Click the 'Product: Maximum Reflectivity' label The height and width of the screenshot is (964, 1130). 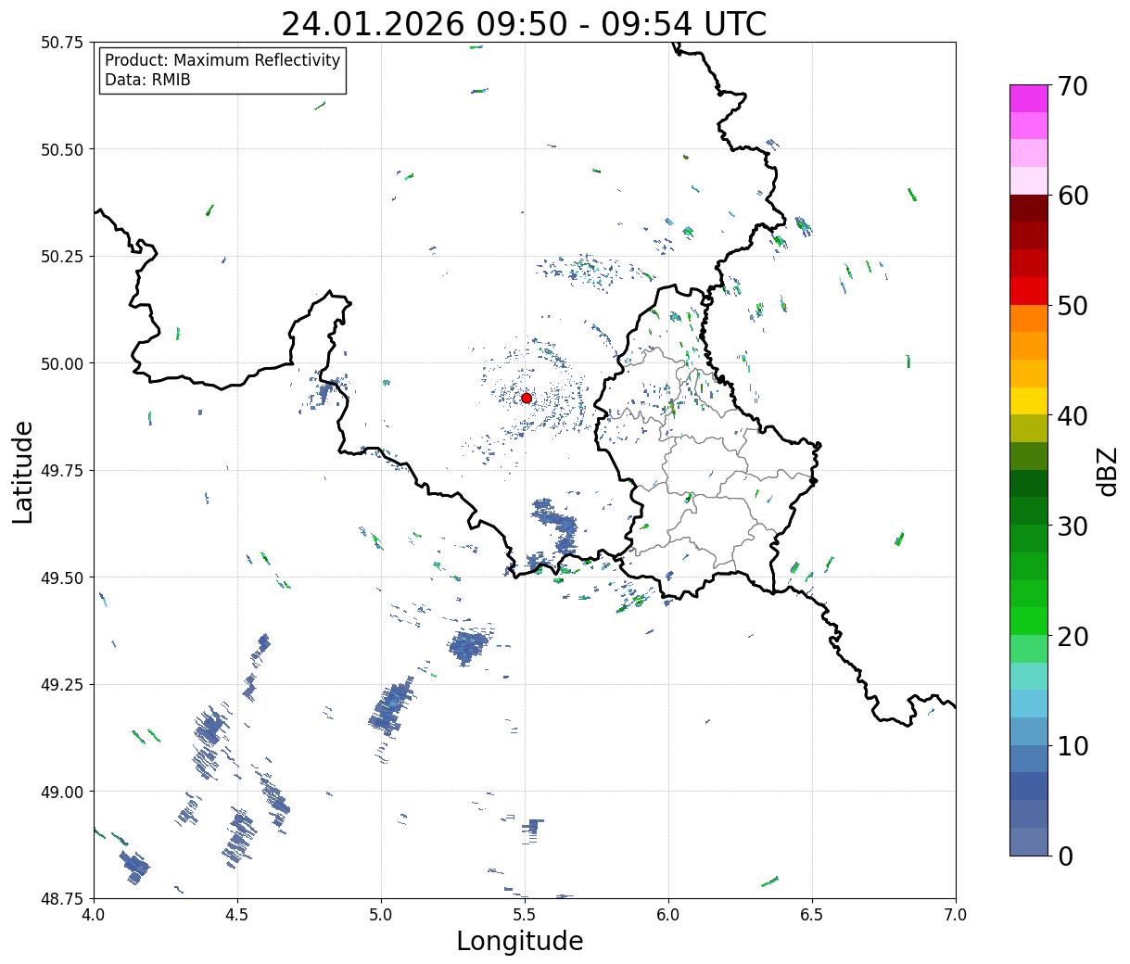click(222, 60)
